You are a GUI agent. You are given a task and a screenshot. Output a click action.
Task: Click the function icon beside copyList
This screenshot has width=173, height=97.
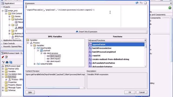(x=90, y=56)
